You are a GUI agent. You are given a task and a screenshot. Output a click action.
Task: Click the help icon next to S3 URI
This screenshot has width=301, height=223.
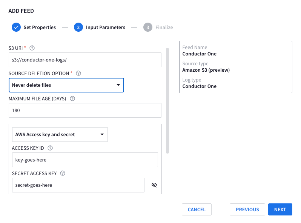coord(32,48)
